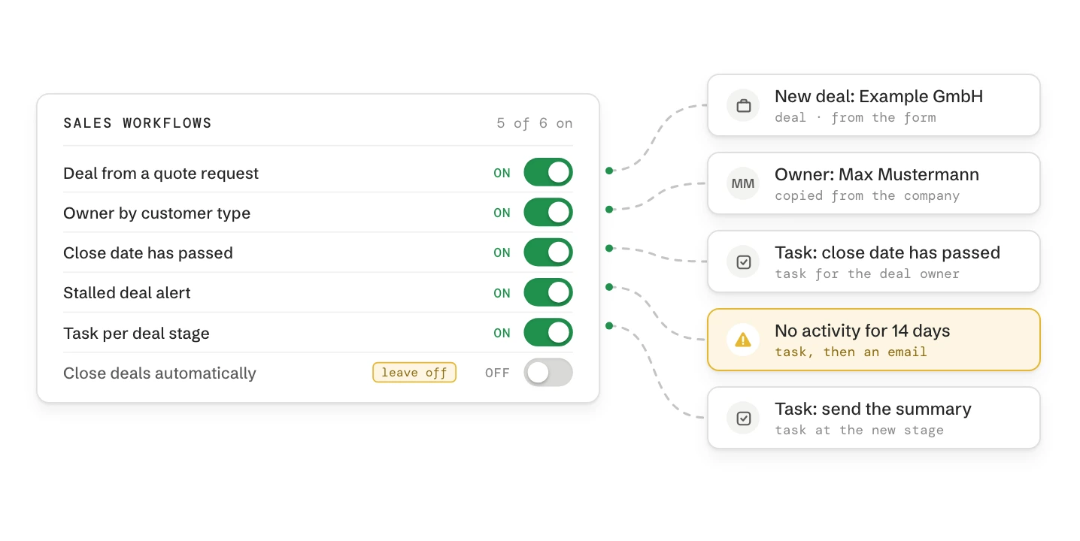
Task: Click checkbox icon on send the summary card
Action: pyautogui.click(x=743, y=419)
